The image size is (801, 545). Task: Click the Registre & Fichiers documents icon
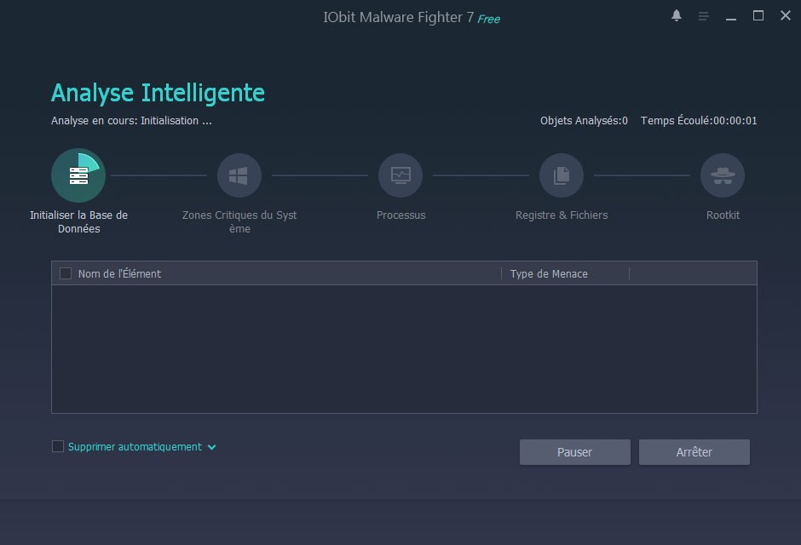click(562, 175)
